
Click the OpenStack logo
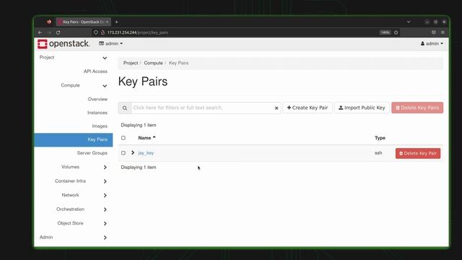(64, 44)
